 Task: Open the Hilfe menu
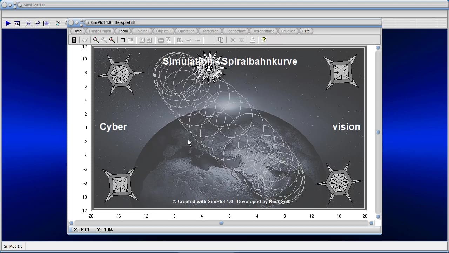tap(306, 31)
